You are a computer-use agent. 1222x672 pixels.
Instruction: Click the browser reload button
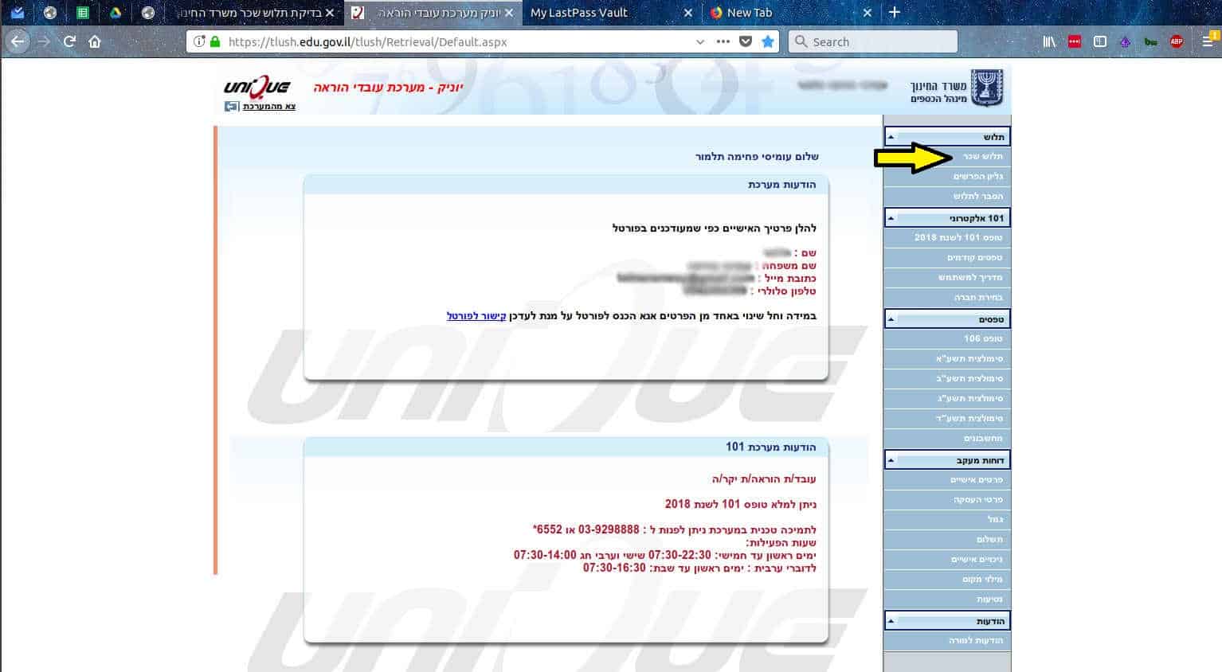pos(69,41)
